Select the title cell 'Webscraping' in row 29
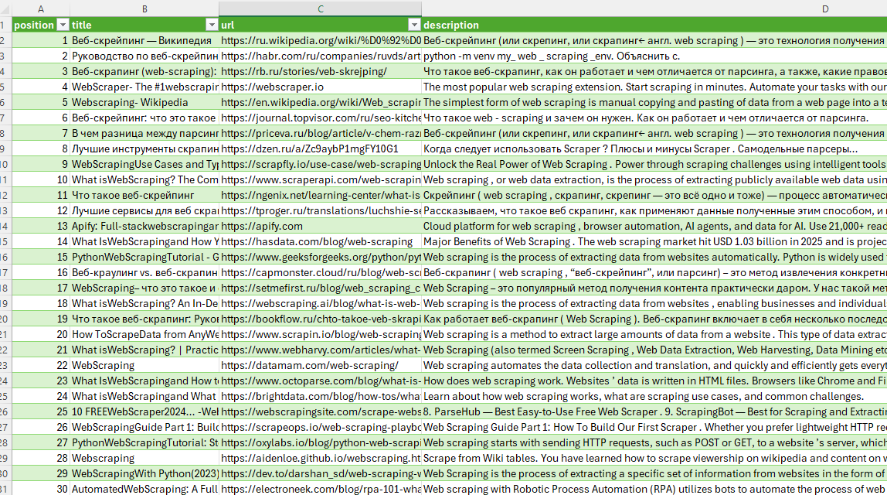The height and width of the screenshot is (495, 887). [144, 458]
